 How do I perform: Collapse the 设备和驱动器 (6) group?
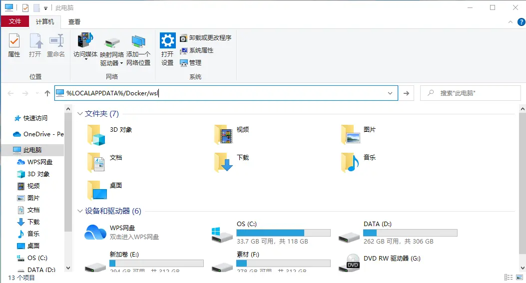(x=80, y=211)
